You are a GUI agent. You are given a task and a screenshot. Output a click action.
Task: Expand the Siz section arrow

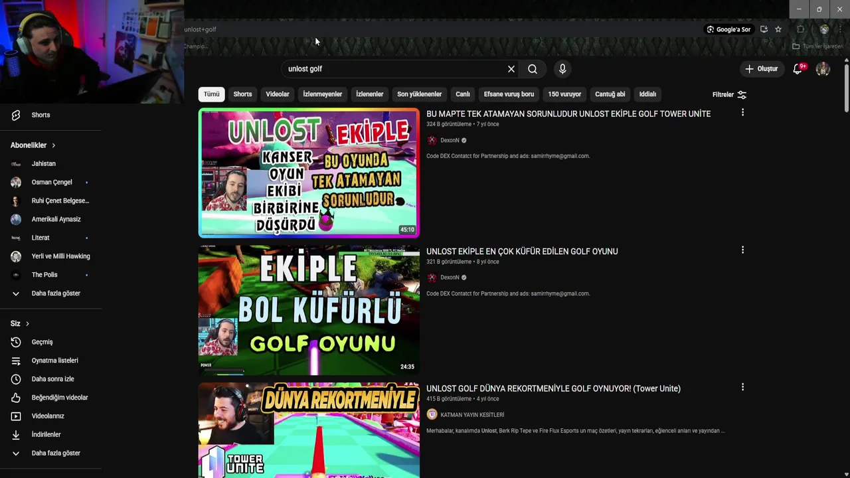27,323
